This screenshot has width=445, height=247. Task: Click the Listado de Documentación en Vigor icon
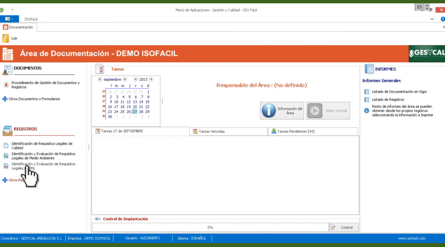tap(367, 92)
